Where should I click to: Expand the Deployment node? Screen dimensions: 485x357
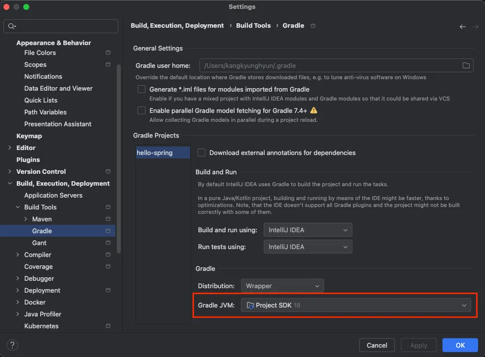pos(18,290)
